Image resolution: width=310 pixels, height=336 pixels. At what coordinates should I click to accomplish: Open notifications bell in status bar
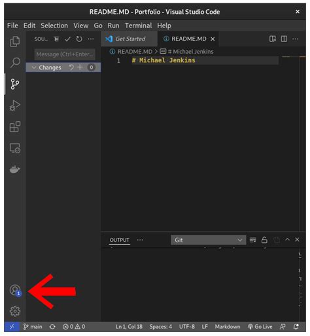[296, 327]
